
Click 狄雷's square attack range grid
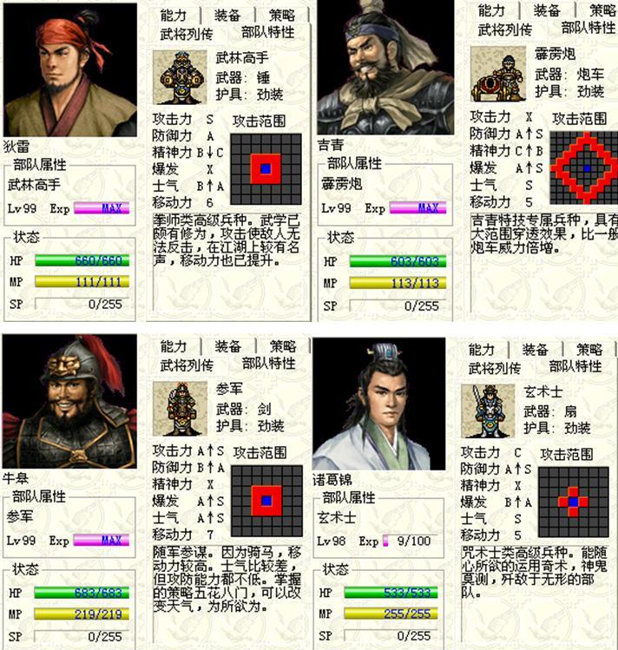266,168
